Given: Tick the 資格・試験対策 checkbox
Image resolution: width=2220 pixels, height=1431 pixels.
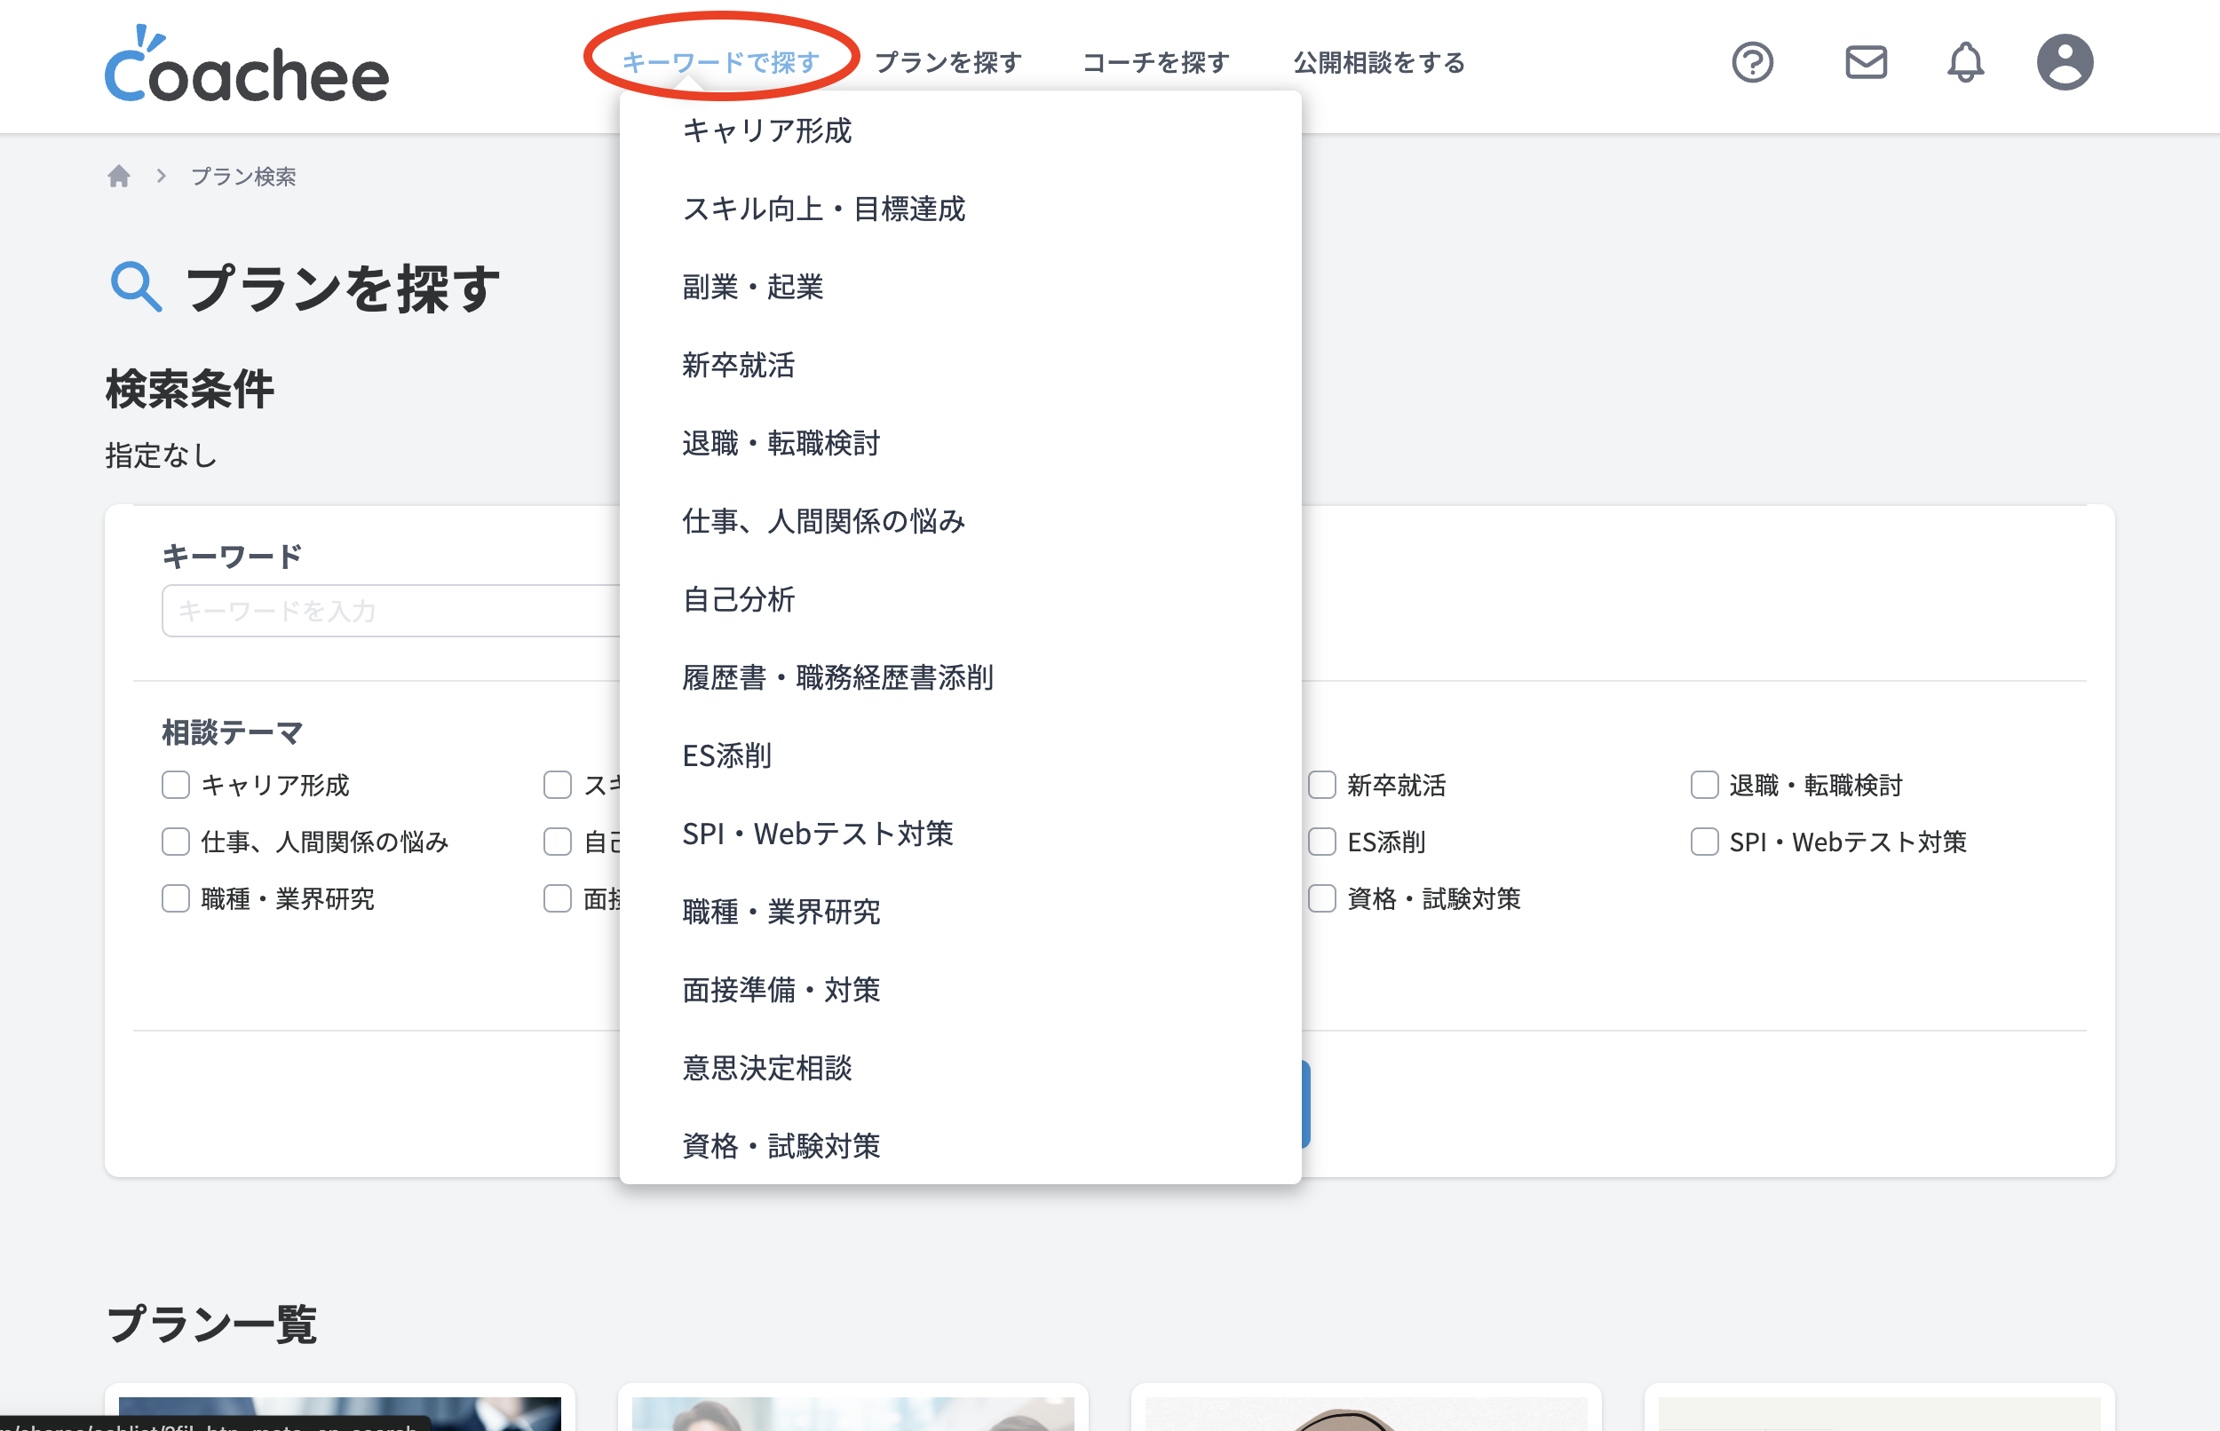Looking at the screenshot, I should coord(1321,898).
